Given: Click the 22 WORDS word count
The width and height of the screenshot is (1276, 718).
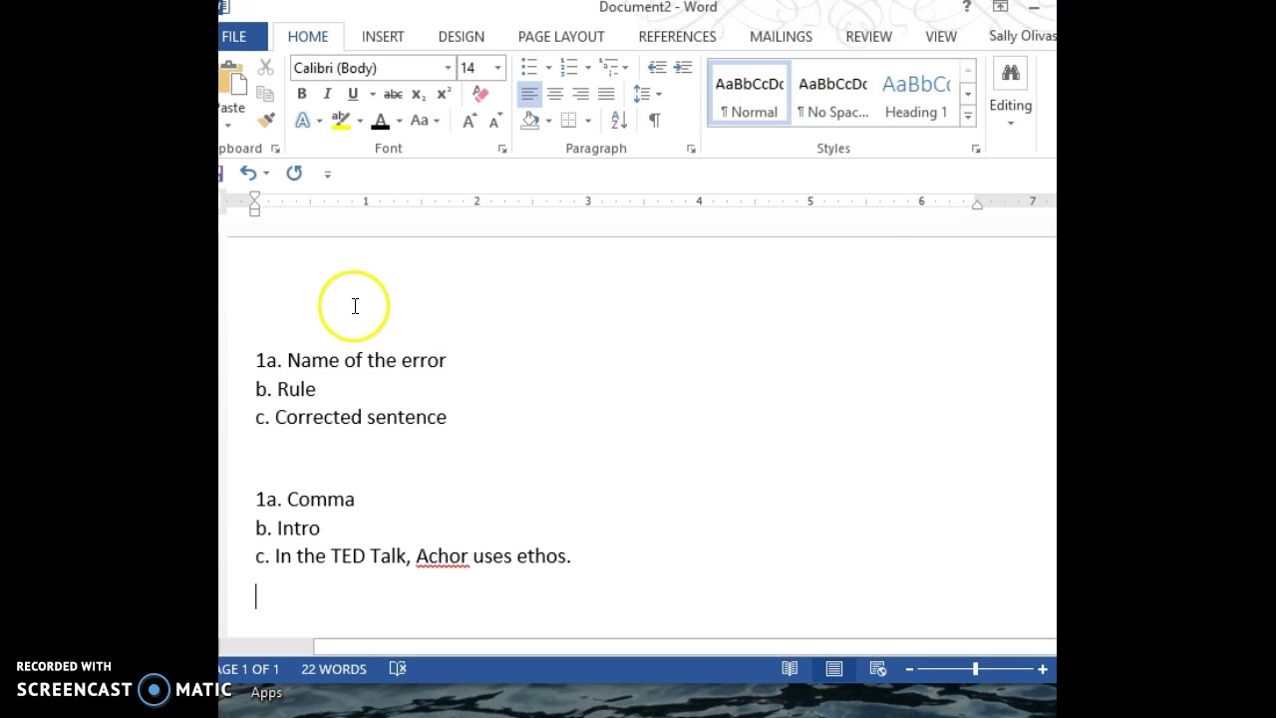Looking at the screenshot, I should coord(333,669).
